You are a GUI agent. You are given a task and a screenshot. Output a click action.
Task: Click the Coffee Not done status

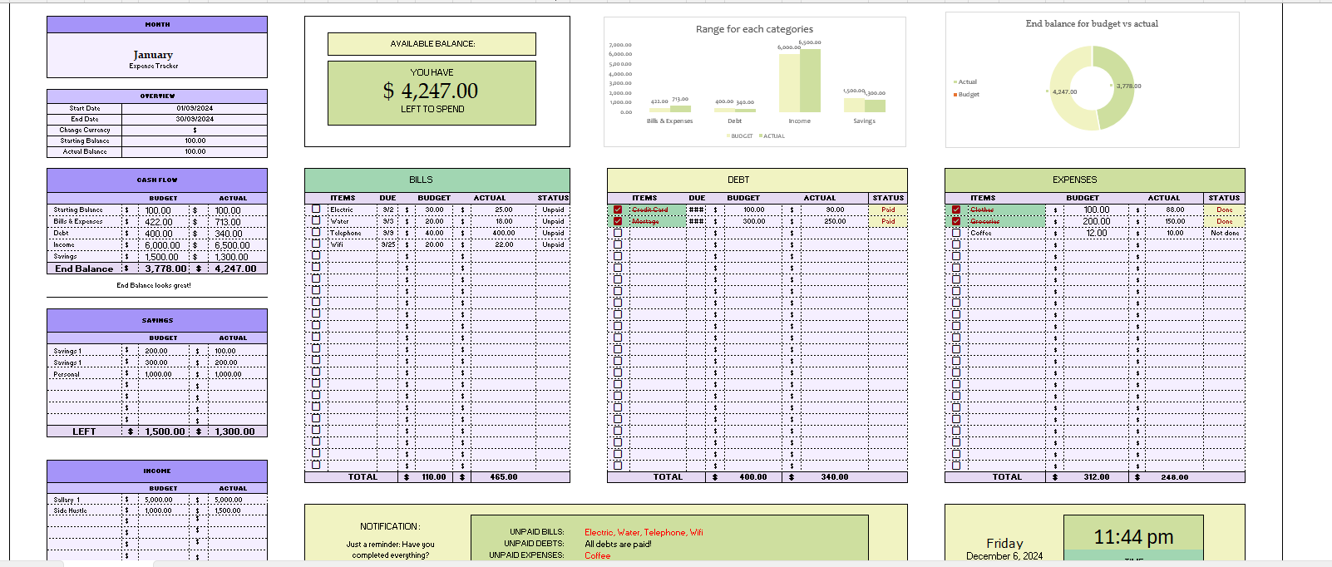[x=1225, y=233]
